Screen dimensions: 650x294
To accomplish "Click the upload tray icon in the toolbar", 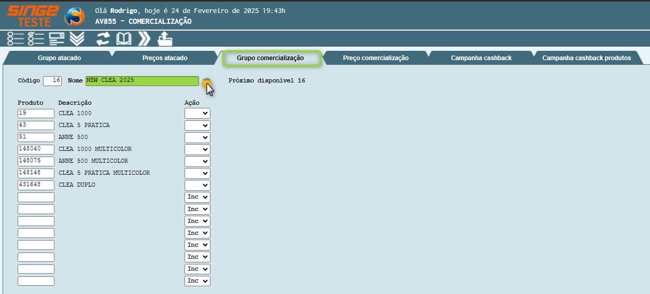I will click(165, 39).
